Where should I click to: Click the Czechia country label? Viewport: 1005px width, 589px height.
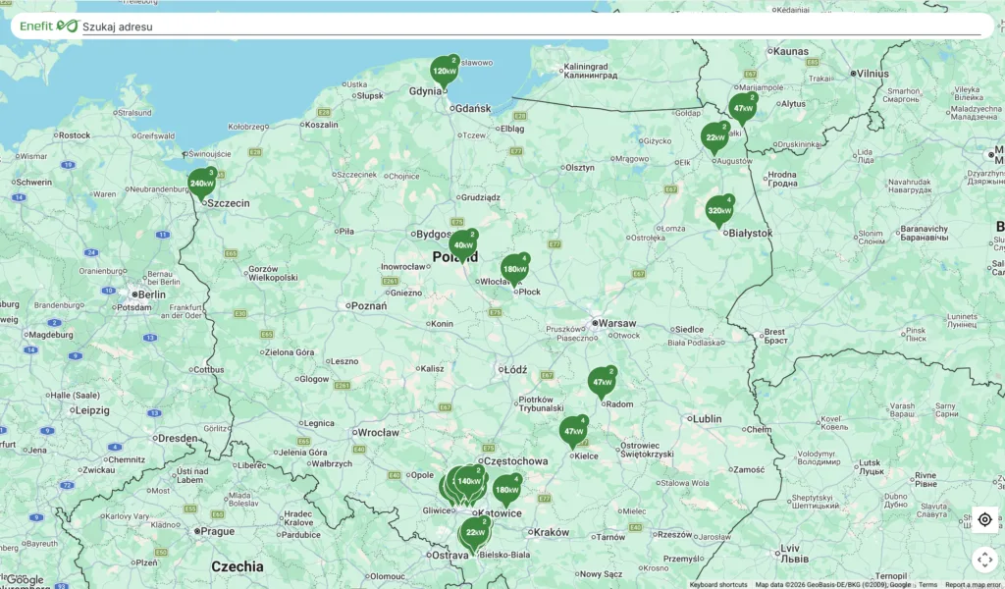(x=238, y=566)
